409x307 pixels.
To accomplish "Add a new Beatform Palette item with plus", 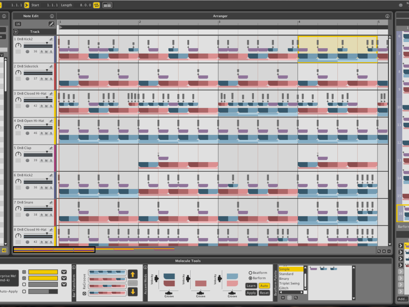I will [283, 298].
